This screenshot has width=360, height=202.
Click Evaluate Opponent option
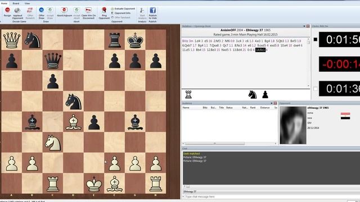(x=123, y=9)
